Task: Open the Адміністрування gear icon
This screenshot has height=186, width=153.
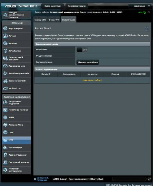Action: [5, 155]
